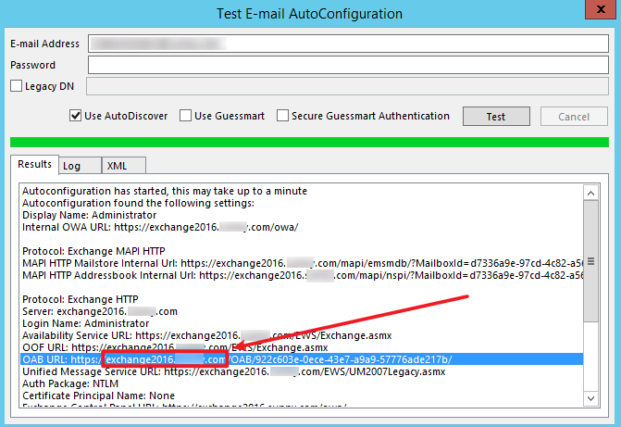Open the Log tab
Screen dimensions: 621x427
tap(80, 166)
